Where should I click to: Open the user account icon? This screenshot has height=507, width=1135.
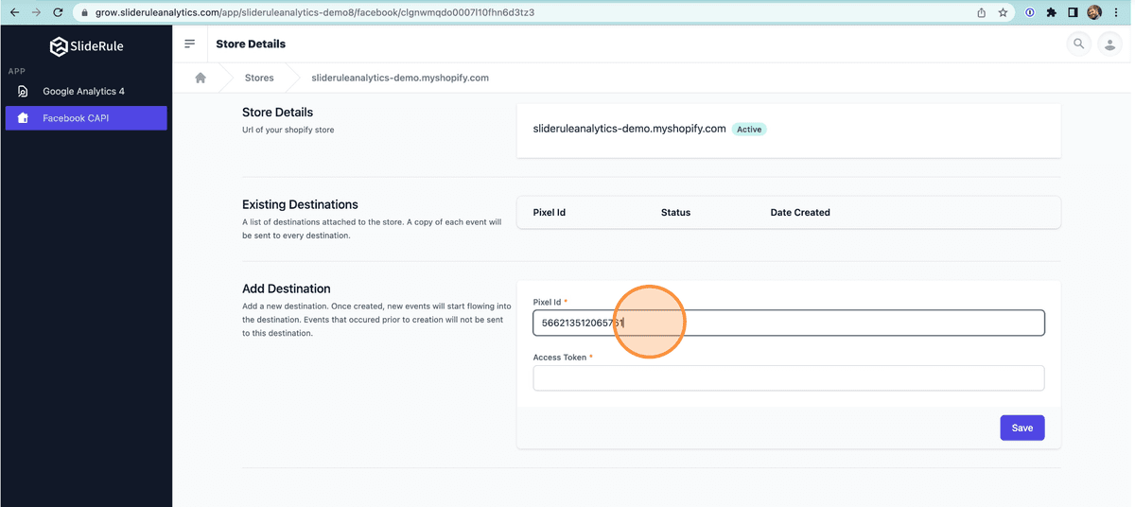point(1109,44)
